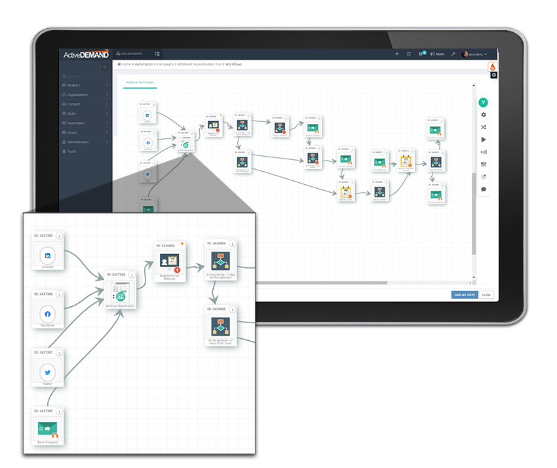The image size is (557, 468).
Task: Click the wrench tools icon
Action: click(453, 54)
